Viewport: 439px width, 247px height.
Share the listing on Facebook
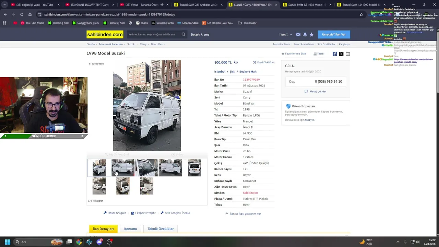[x=335, y=54]
